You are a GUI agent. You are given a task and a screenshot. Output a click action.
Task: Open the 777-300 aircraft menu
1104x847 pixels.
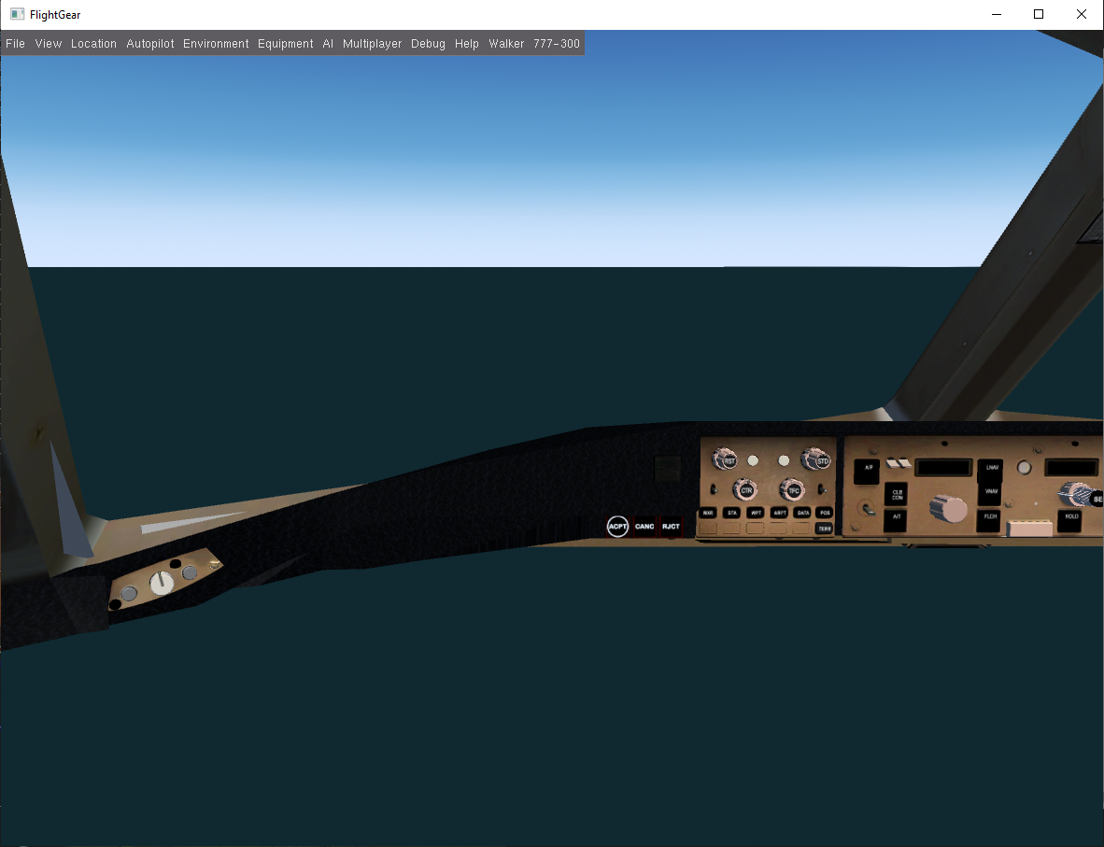pyautogui.click(x=557, y=44)
